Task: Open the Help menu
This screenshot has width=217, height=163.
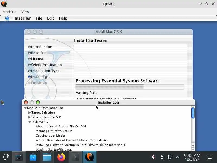Action: click(63, 18)
